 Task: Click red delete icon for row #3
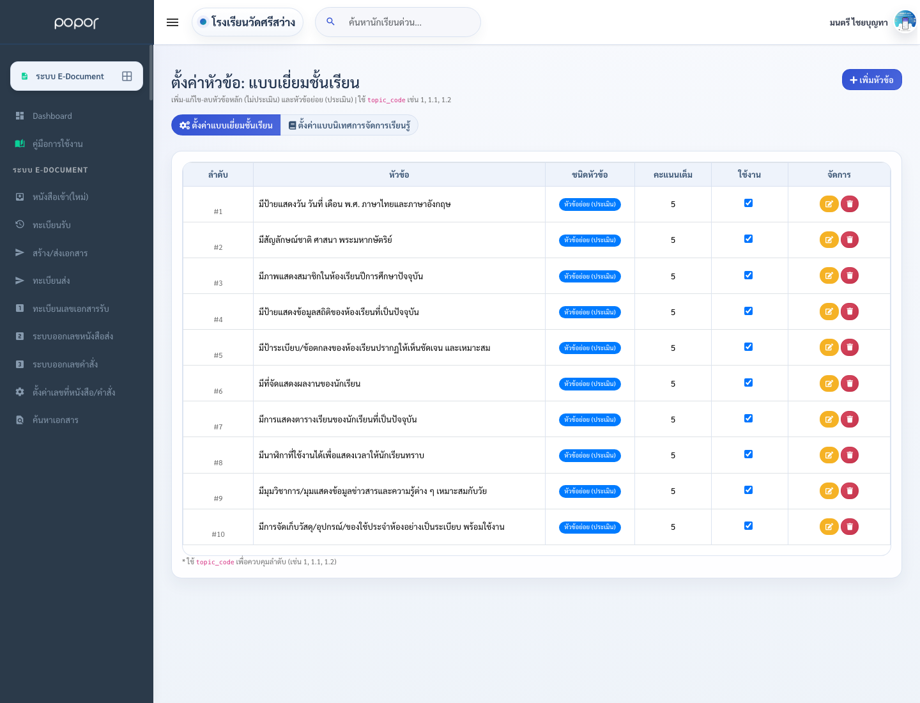[x=849, y=275]
